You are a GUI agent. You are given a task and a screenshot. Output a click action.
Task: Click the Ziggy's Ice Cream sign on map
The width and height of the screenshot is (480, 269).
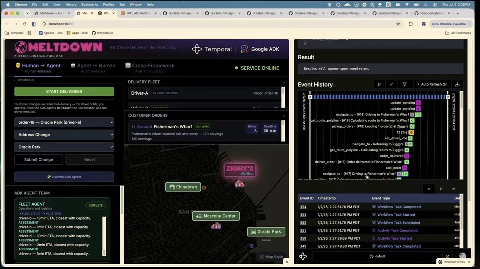240,170
